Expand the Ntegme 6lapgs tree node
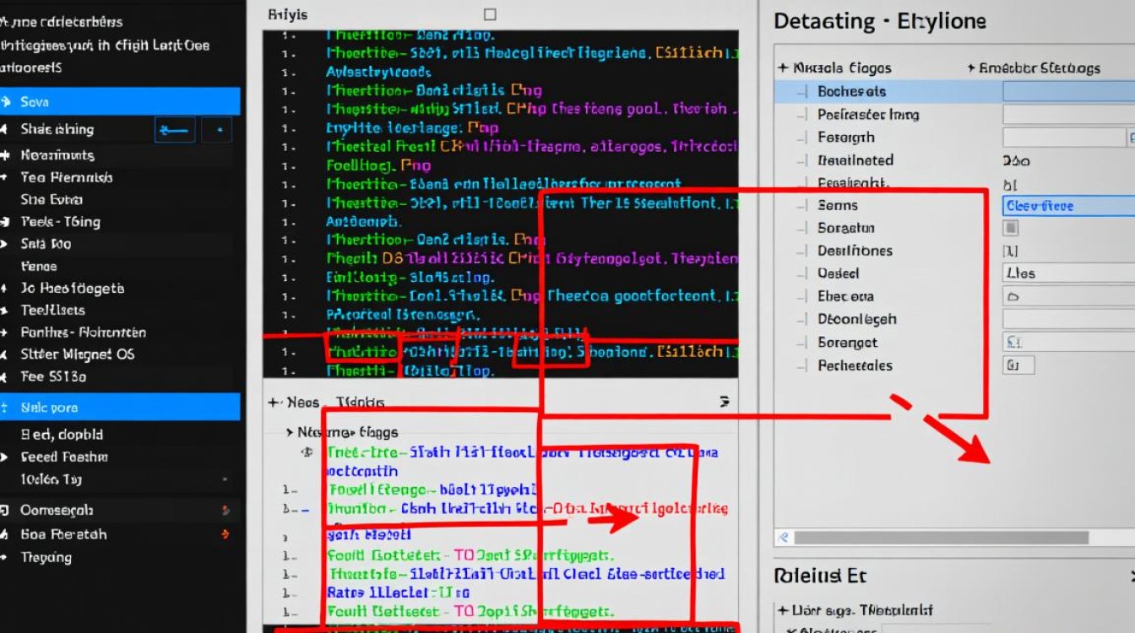 pyautogui.click(x=291, y=432)
